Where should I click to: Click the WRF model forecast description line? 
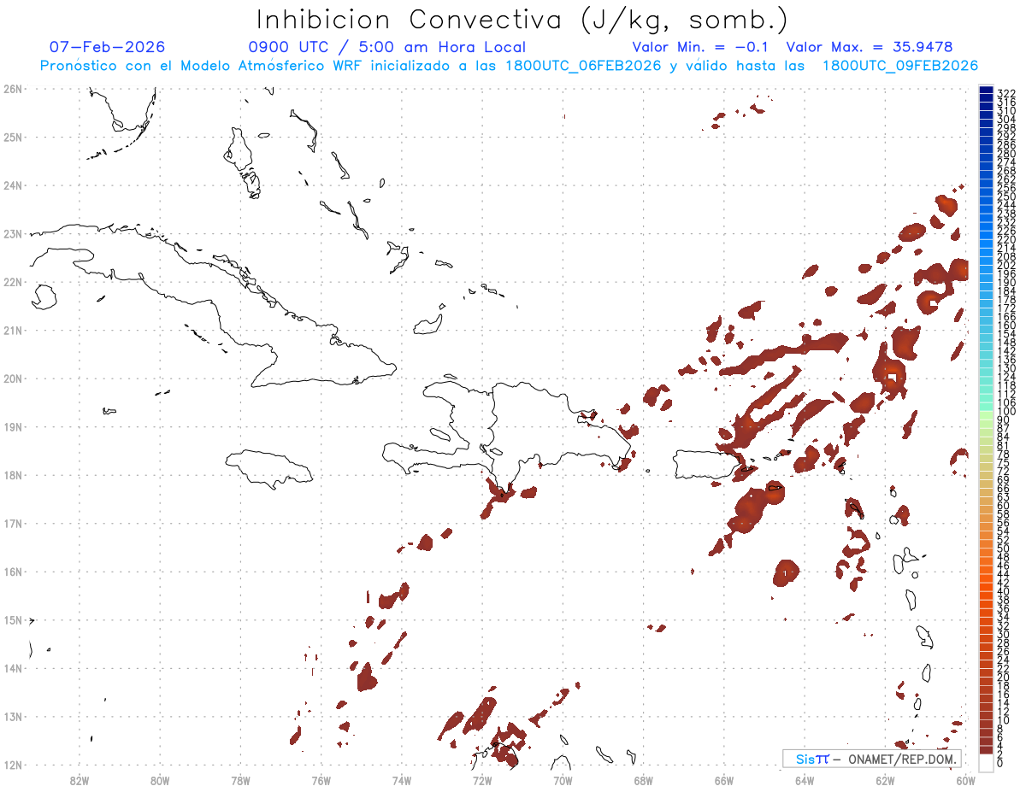coord(509,66)
